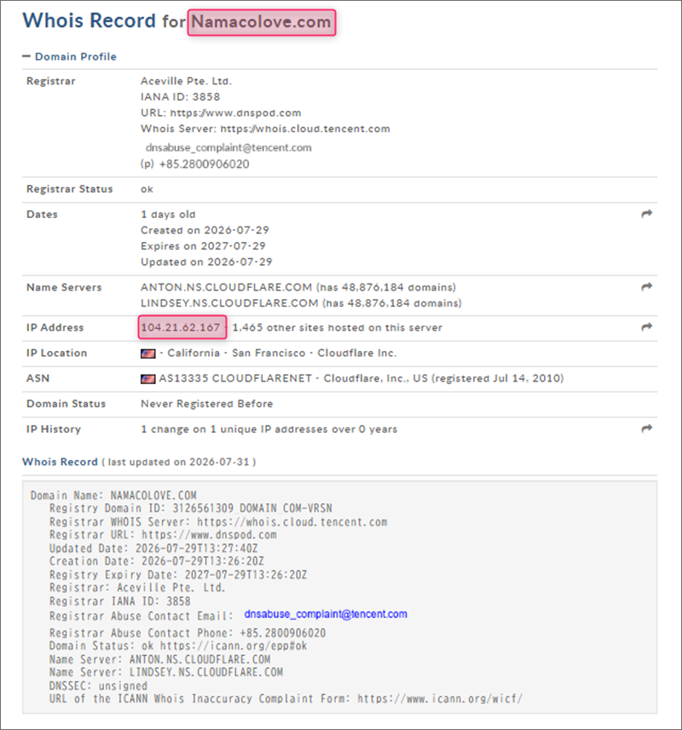Click the 'Registrar' row label
Viewport: 682px width, 730px height.
coord(51,81)
